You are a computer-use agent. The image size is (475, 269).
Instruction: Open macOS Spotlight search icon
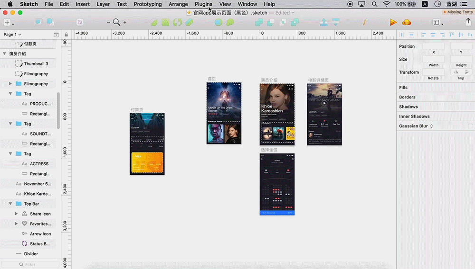(375, 4)
